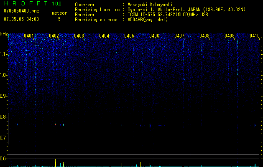Click the kHz axis unit label
Image resolution: width=263 pixels, height=167 pixels.
(x=4, y=34)
